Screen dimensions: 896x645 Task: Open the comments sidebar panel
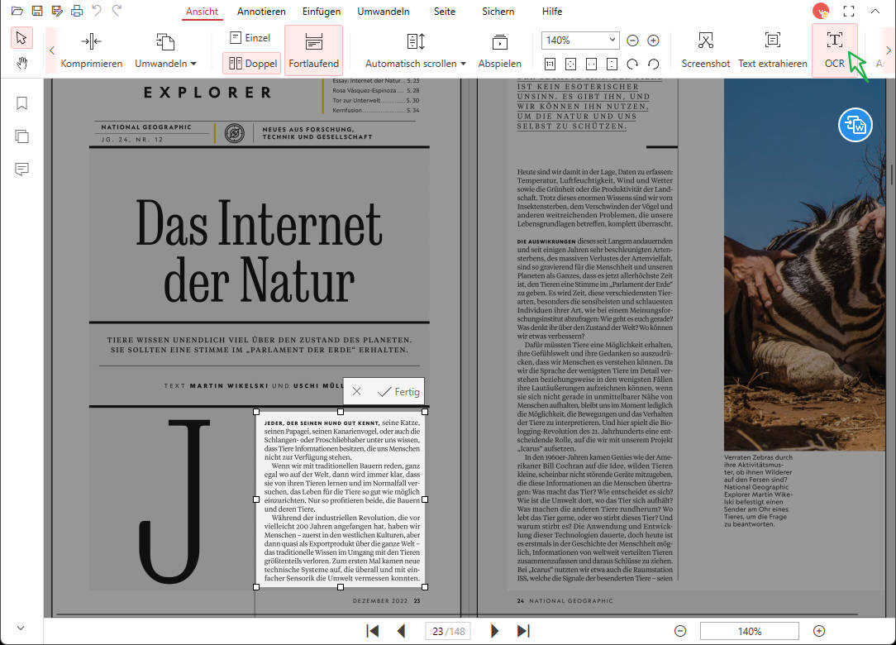click(21, 170)
